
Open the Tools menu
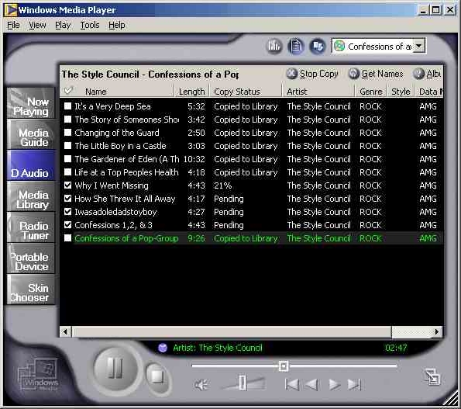tap(90, 26)
